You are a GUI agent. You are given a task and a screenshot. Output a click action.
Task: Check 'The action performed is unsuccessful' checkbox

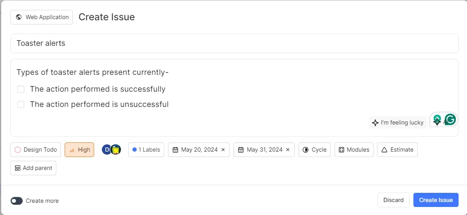tap(21, 105)
